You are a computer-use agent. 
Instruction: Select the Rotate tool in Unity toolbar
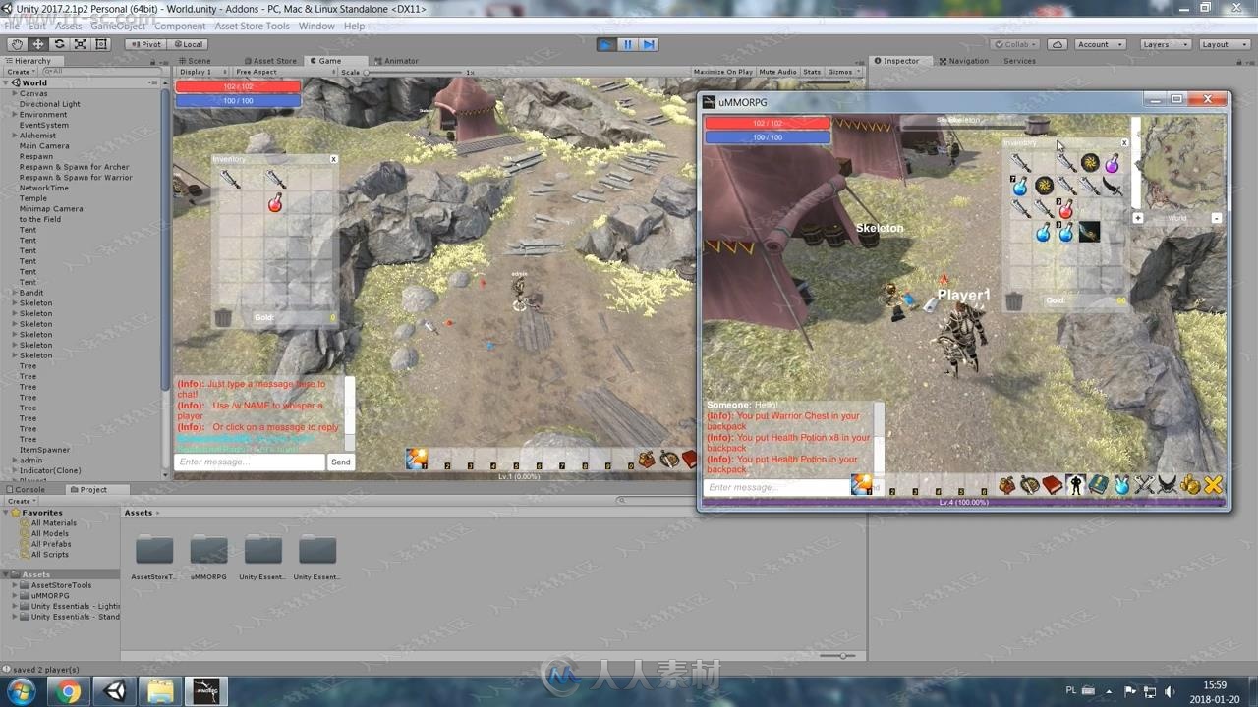click(x=59, y=44)
